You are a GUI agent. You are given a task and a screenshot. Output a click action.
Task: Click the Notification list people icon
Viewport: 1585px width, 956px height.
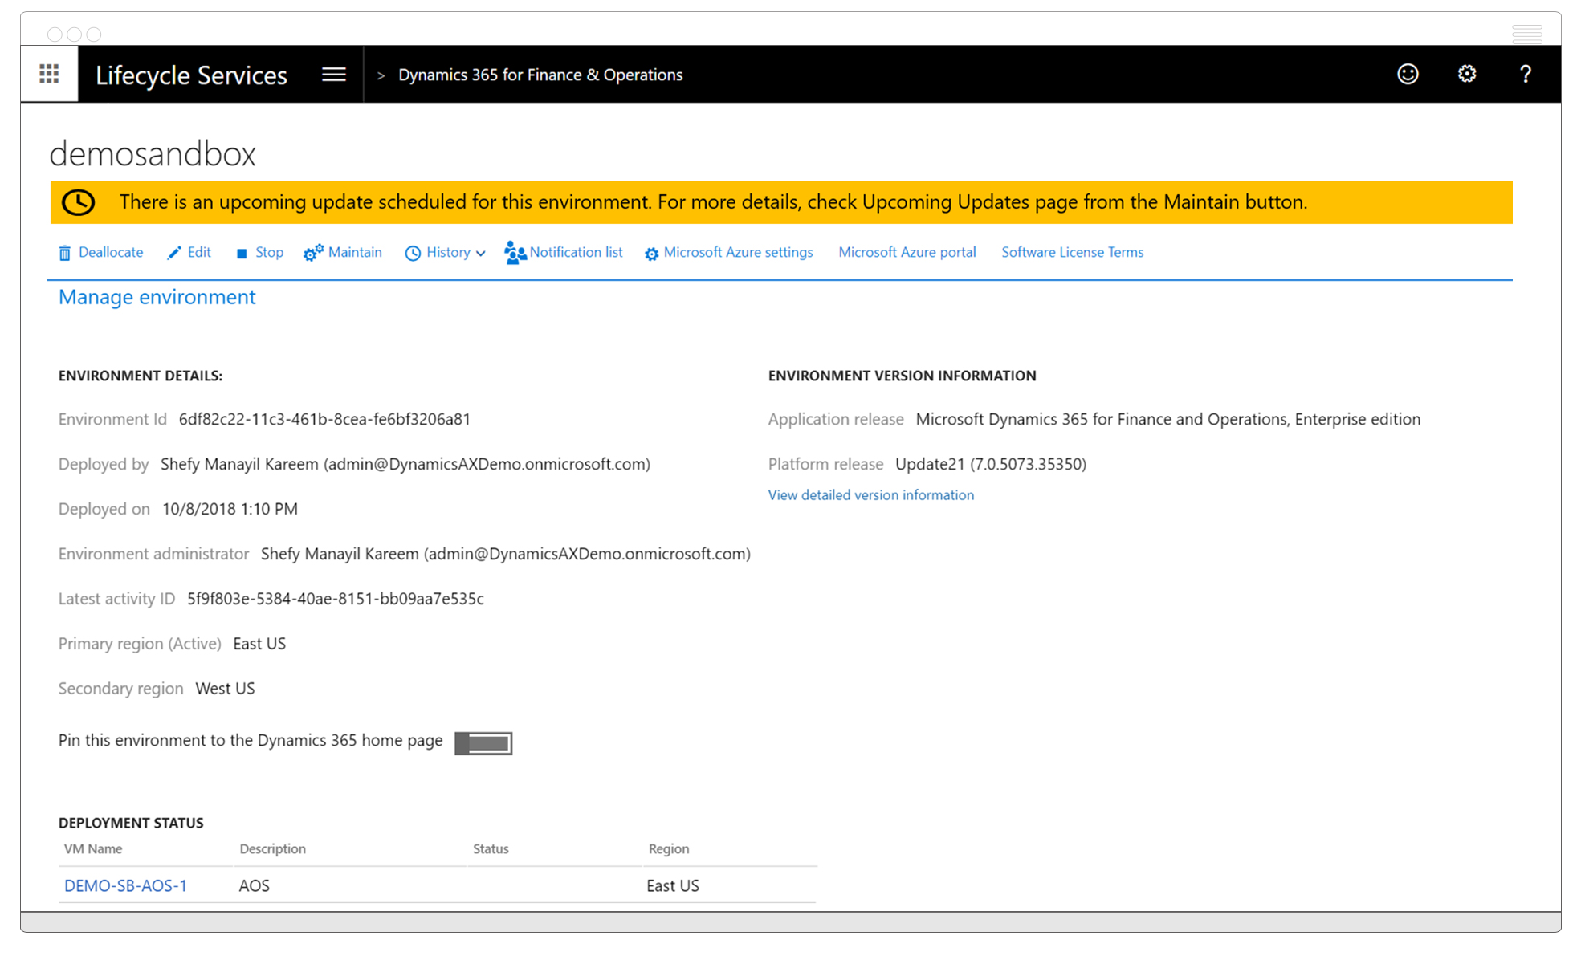click(514, 251)
